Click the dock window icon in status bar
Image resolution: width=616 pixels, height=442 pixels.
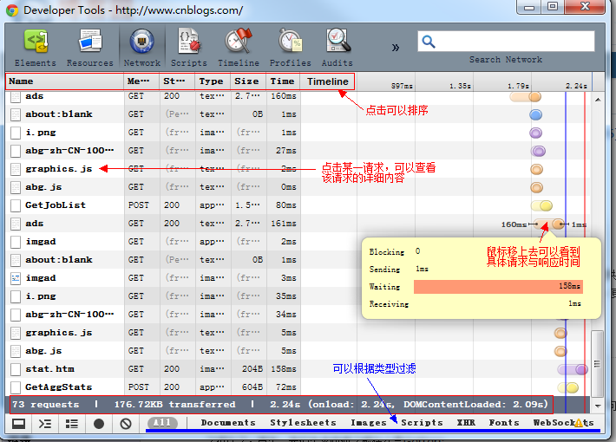(18, 424)
